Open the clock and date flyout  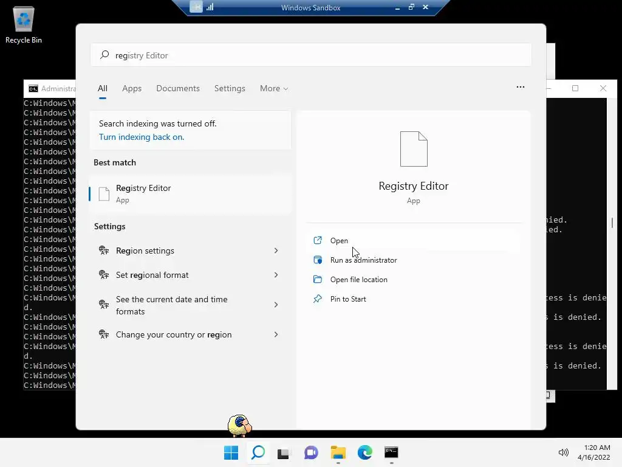594,452
